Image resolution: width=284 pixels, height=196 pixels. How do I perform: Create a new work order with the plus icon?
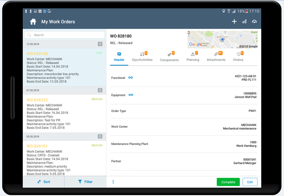[234, 21]
